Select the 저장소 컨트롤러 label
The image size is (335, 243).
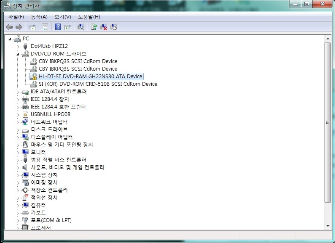[49, 190]
